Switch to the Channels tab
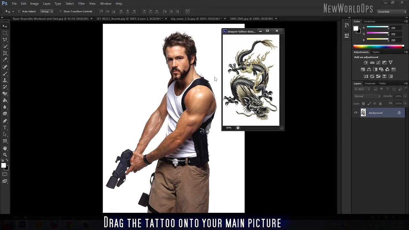The height and width of the screenshot is (230, 409). (370, 83)
